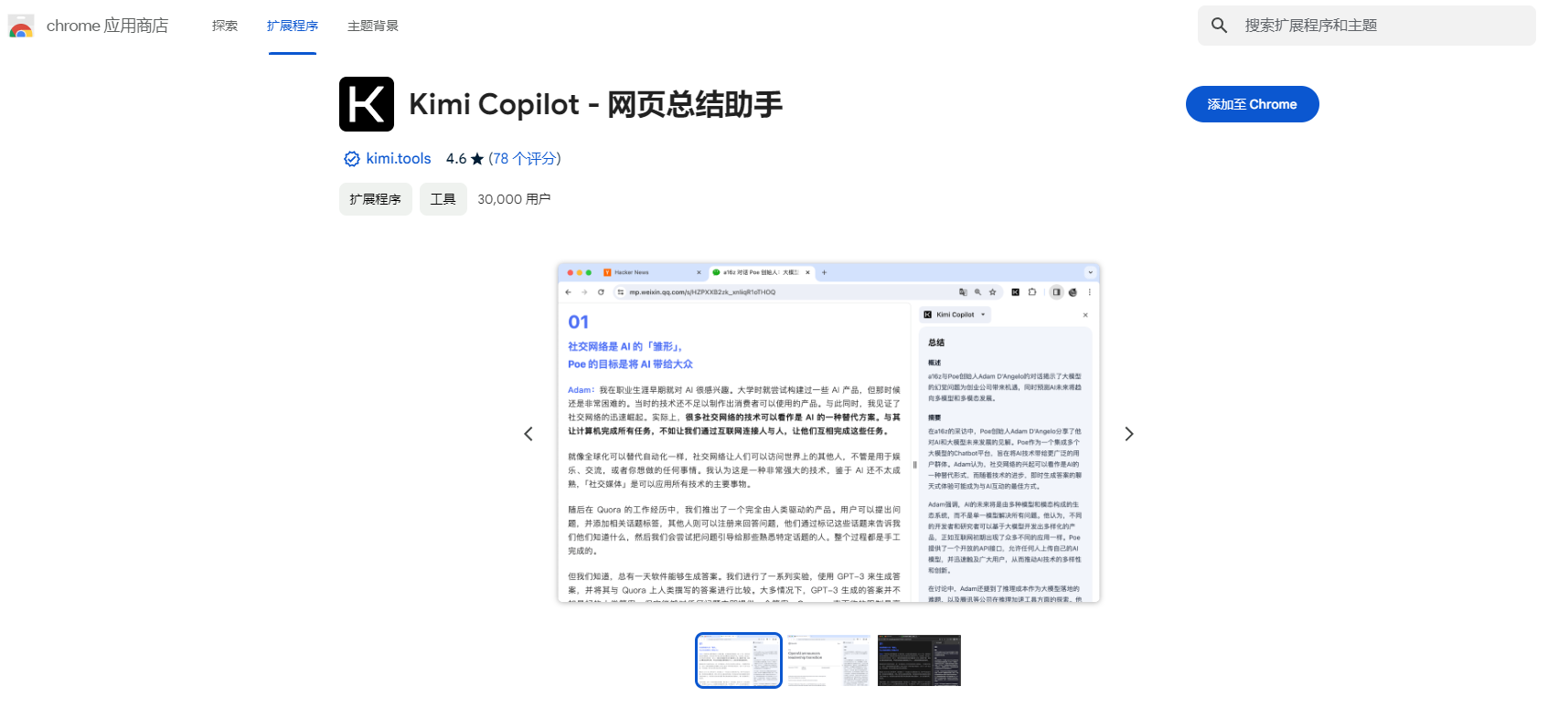Click the search magnifier icon
Viewport: 1548px width, 718px height.
pyautogui.click(x=1219, y=26)
